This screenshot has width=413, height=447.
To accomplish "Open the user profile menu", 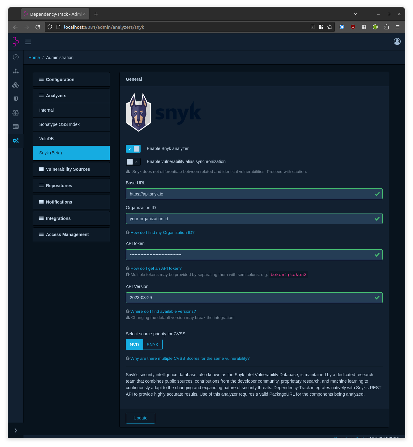I will click(397, 41).
